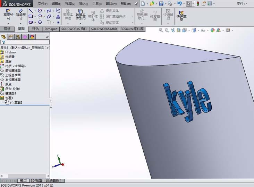
Task: Pick the Circle sketch tool
Action: [40, 11]
